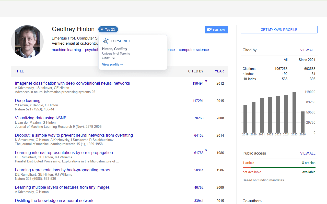Open the Dropout overfitting paper
This screenshot has width=327, height=204.
(74, 135)
